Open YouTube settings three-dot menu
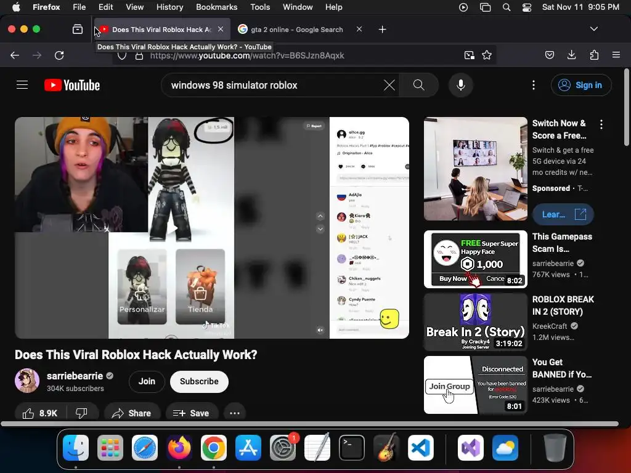The height and width of the screenshot is (473, 631). point(533,85)
